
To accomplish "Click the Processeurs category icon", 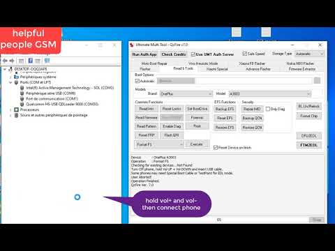I will (x=16, y=109).
